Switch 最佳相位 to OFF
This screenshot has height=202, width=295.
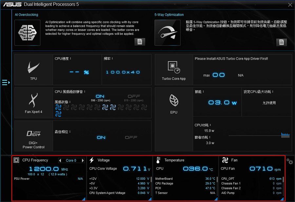[131, 137]
